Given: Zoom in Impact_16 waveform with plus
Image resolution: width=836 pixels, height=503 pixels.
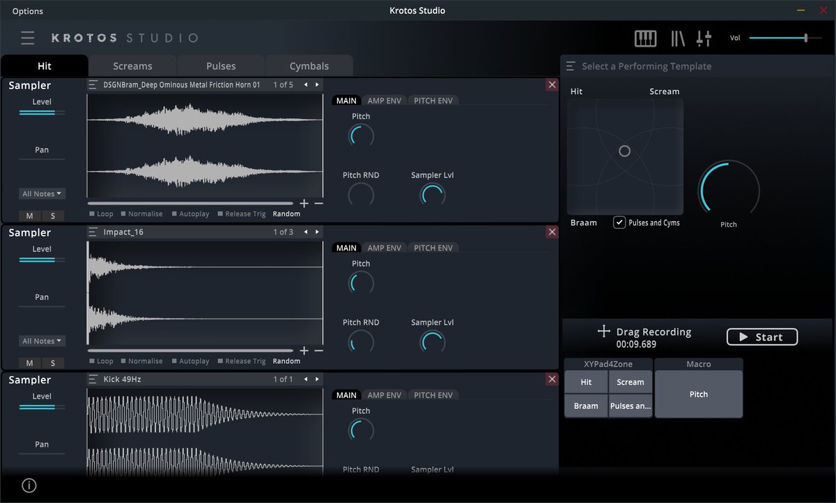Looking at the screenshot, I should pos(304,351).
